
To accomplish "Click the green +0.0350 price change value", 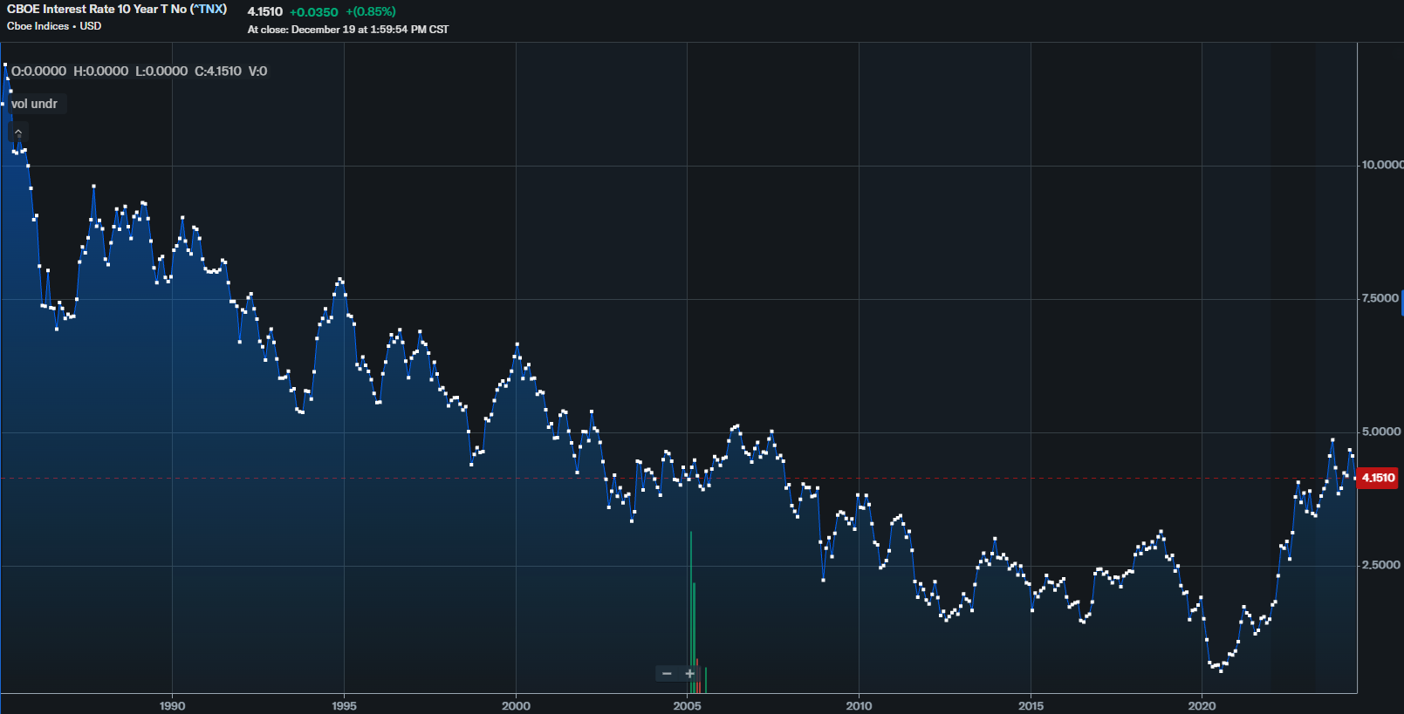I will [x=313, y=12].
